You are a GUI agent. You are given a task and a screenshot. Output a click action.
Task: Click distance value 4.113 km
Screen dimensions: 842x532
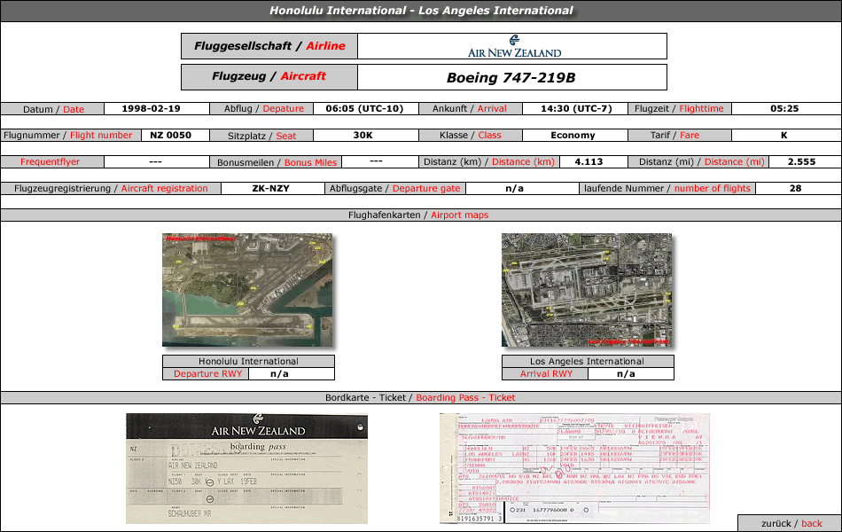[x=589, y=161]
